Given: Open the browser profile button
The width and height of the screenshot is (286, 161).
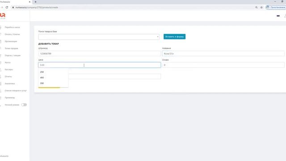Looking at the screenshot, I should 276,7.
